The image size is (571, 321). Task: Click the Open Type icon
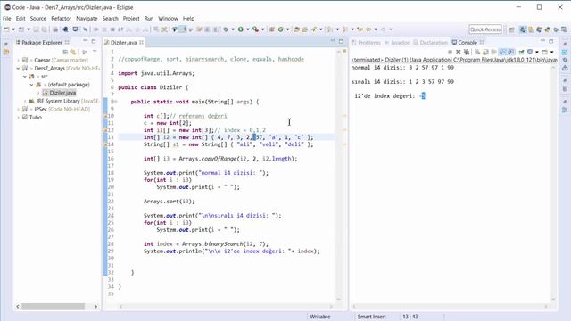click(x=297, y=29)
